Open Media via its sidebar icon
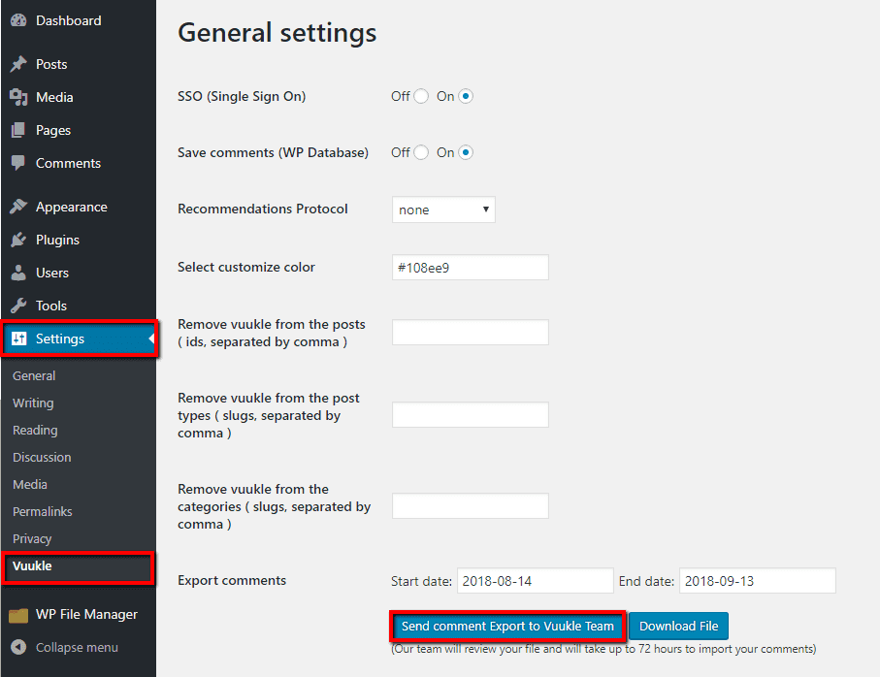Viewport: 880px width, 677px height. (x=18, y=97)
